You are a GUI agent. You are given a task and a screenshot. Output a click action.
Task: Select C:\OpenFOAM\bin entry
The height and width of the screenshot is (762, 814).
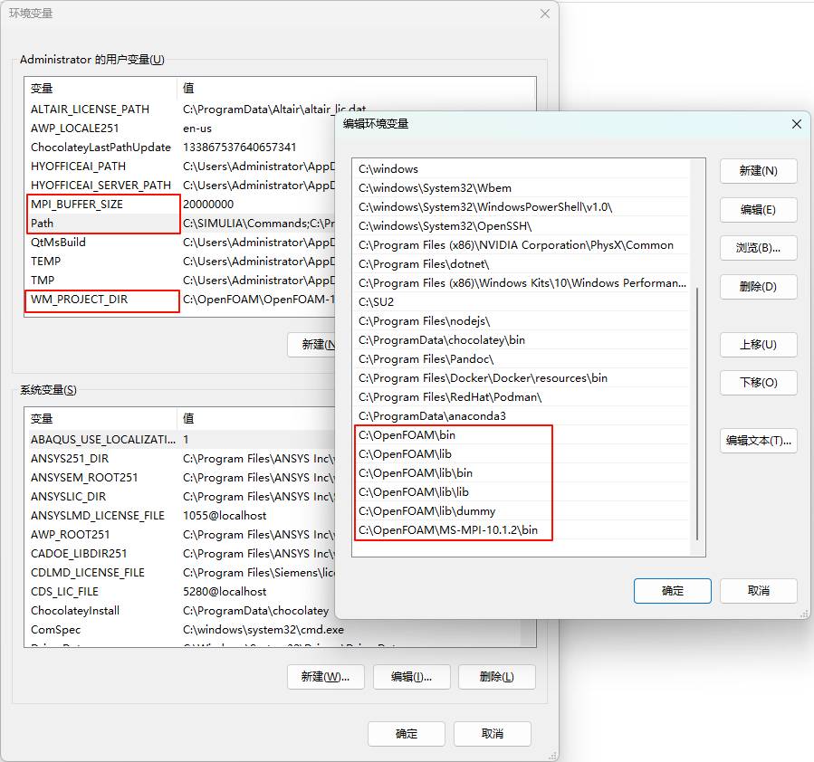[x=522, y=435]
